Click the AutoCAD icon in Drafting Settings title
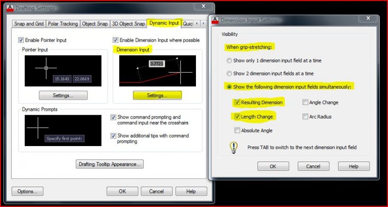Screen dimensions: 388x207 click(10, 8)
